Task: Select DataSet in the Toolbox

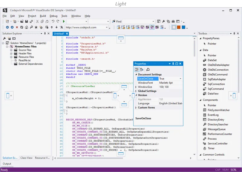Action: pyautogui.click(x=212, y=60)
